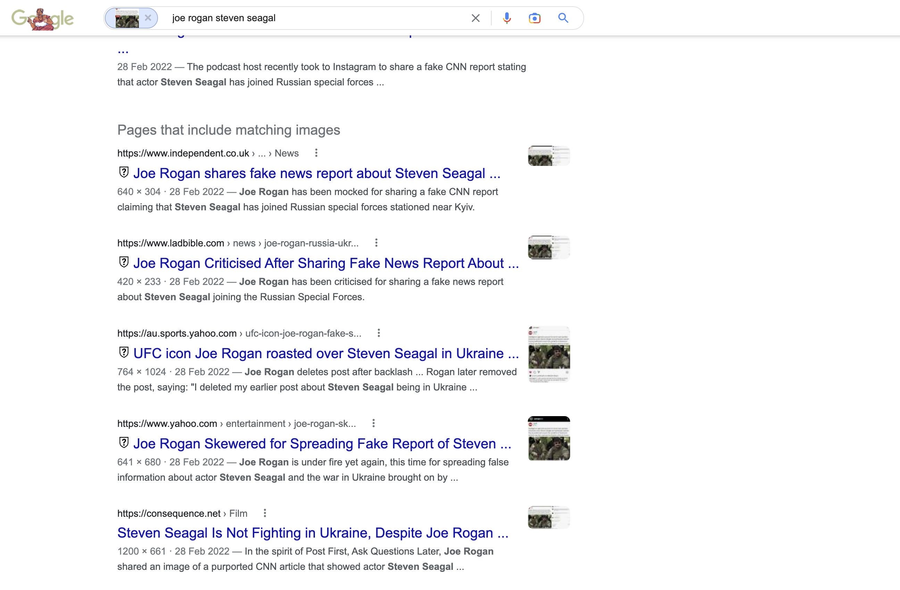Click snippet text '641 × 680 · 28 Feb 2022'
Screen dimensions: 900x590
click(170, 462)
